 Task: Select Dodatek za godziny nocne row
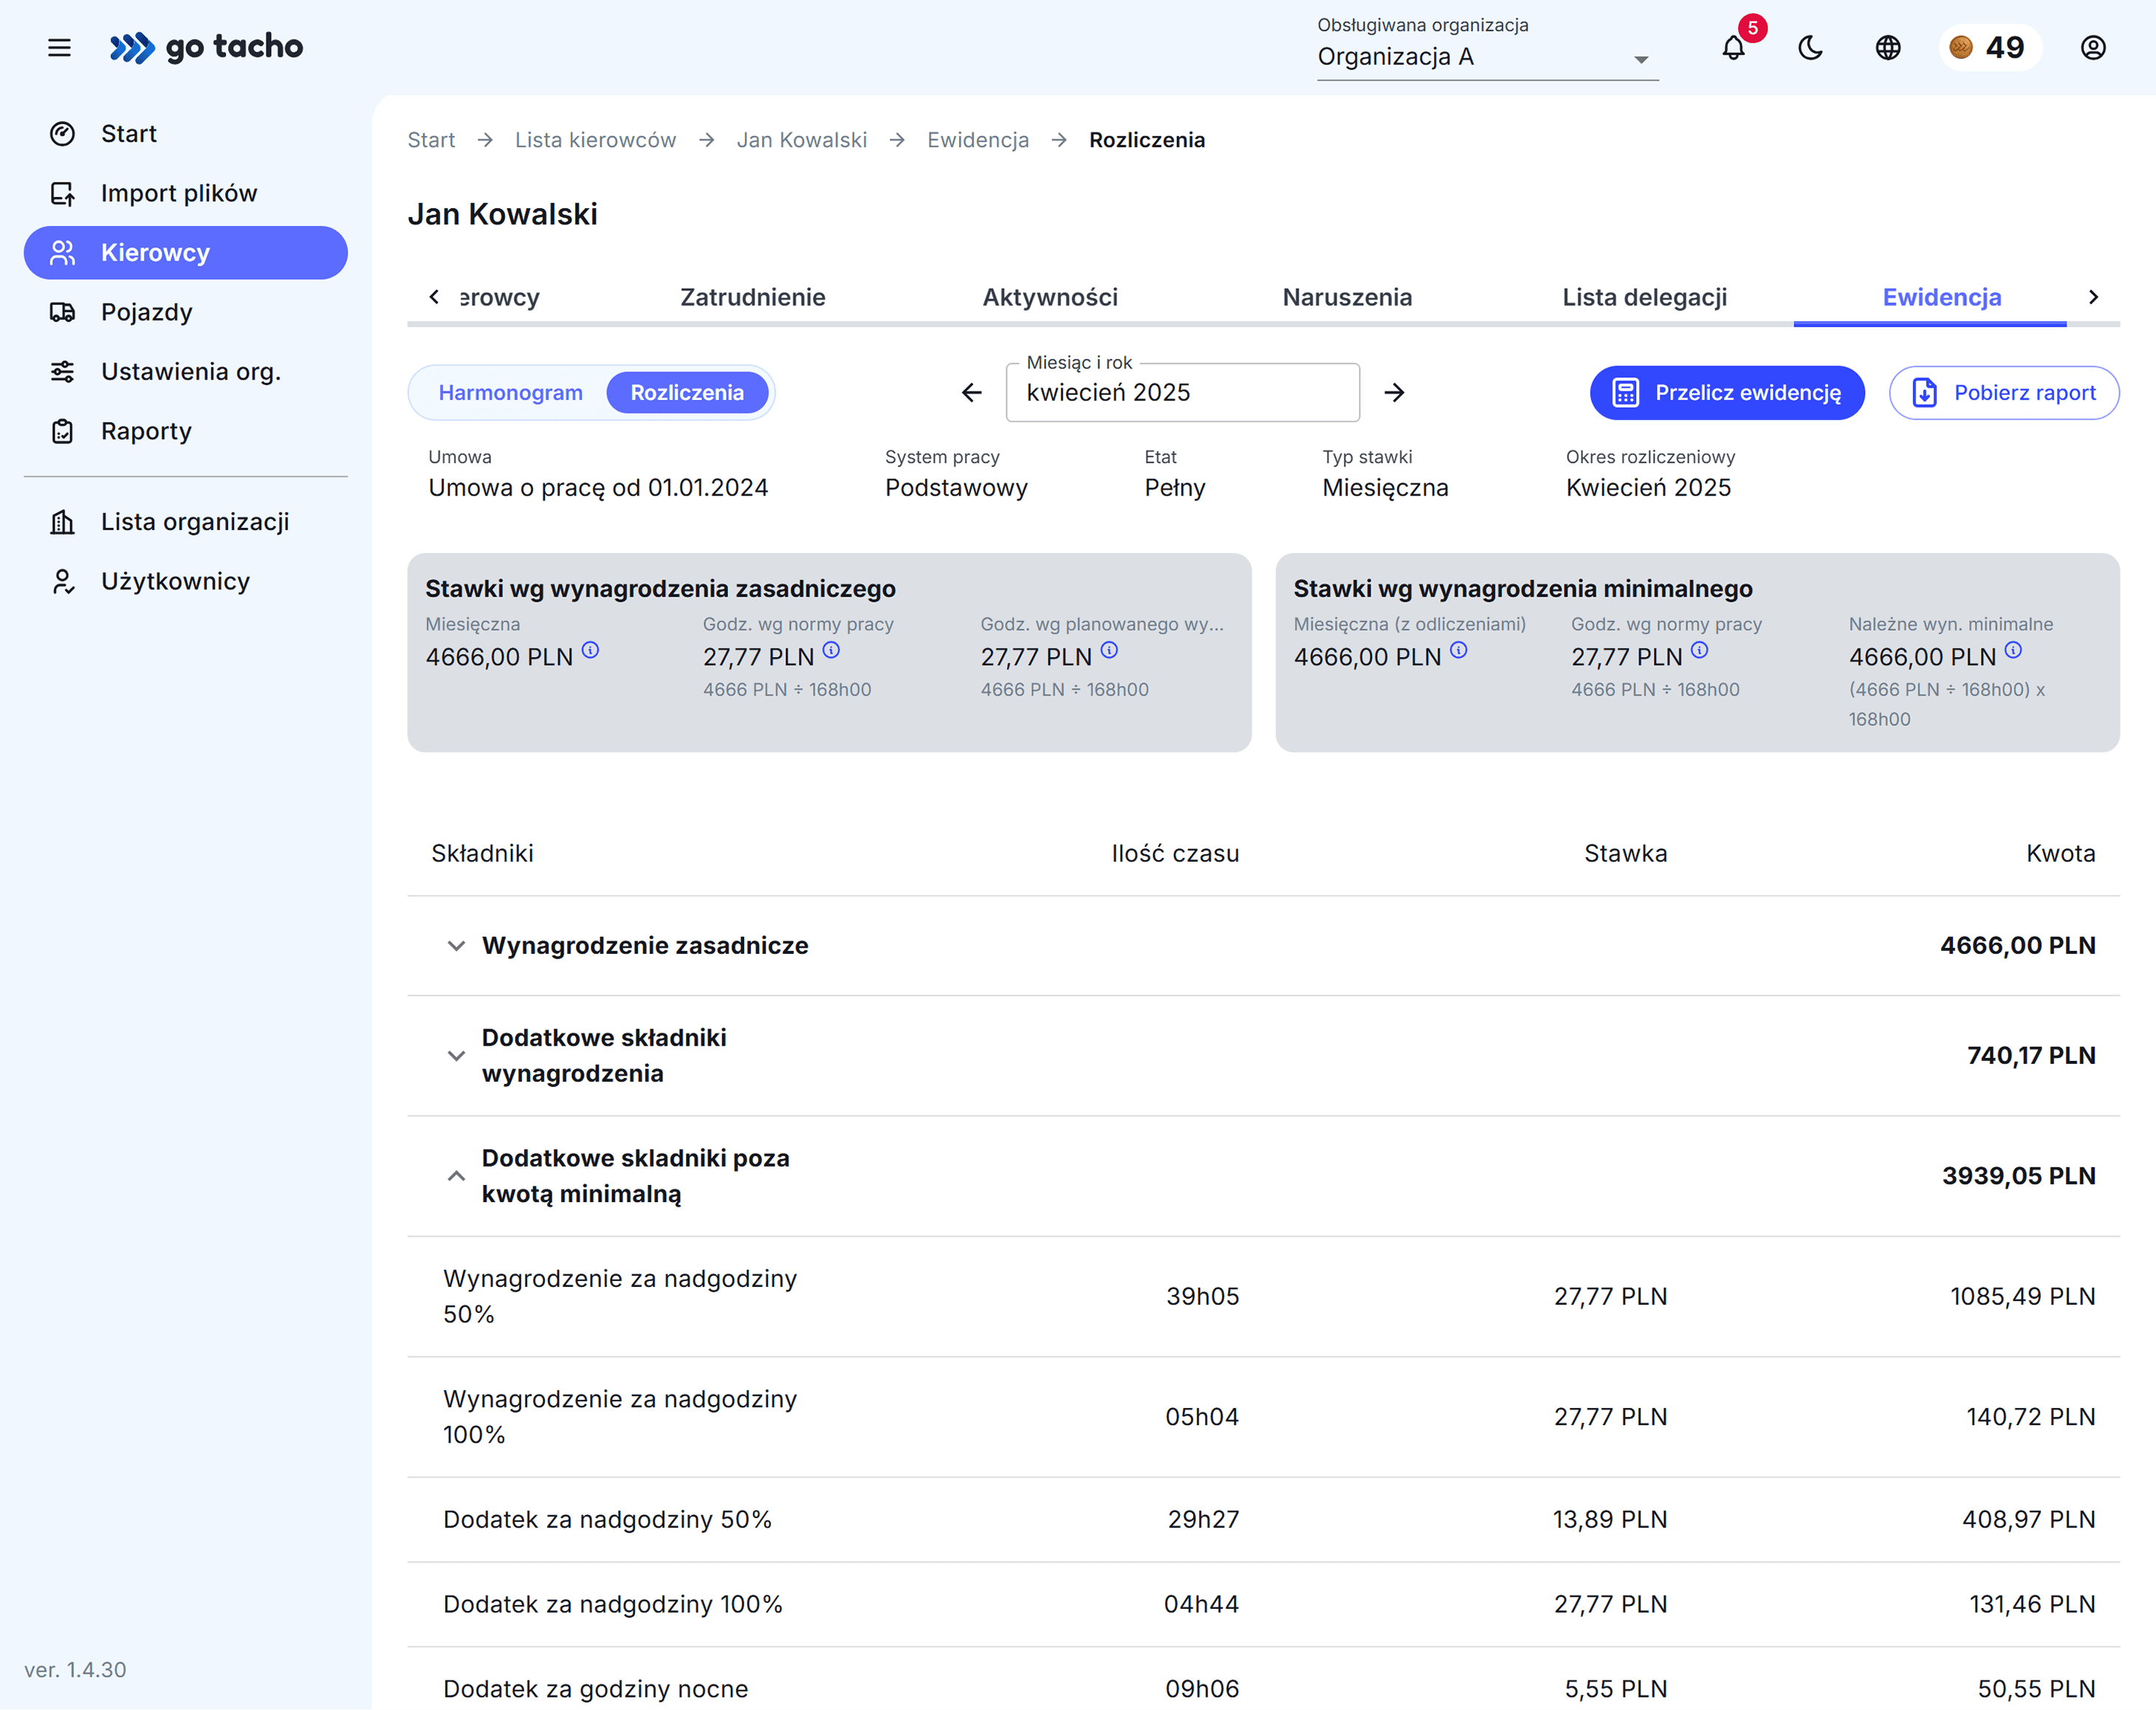tap(1263, 1680)
